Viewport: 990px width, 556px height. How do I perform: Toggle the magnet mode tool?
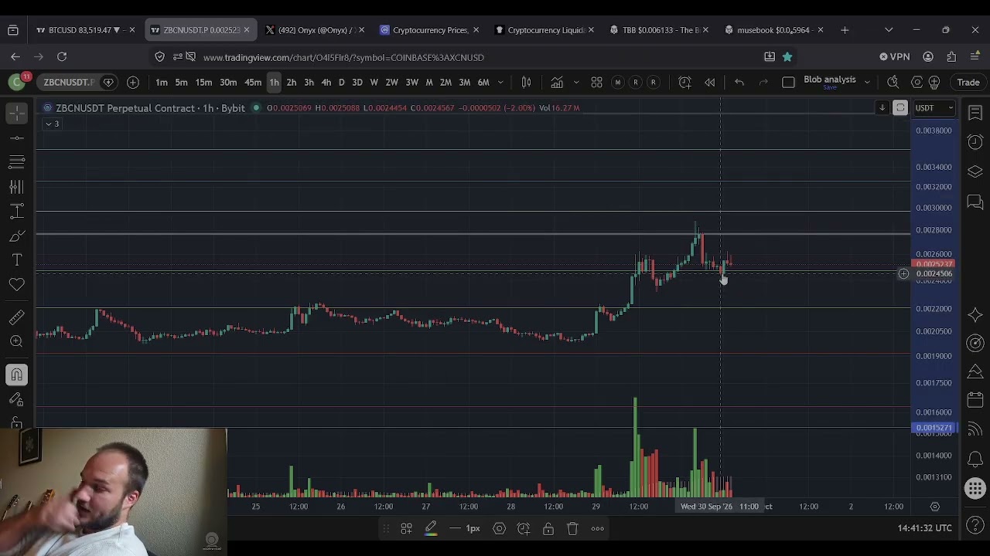16,375
